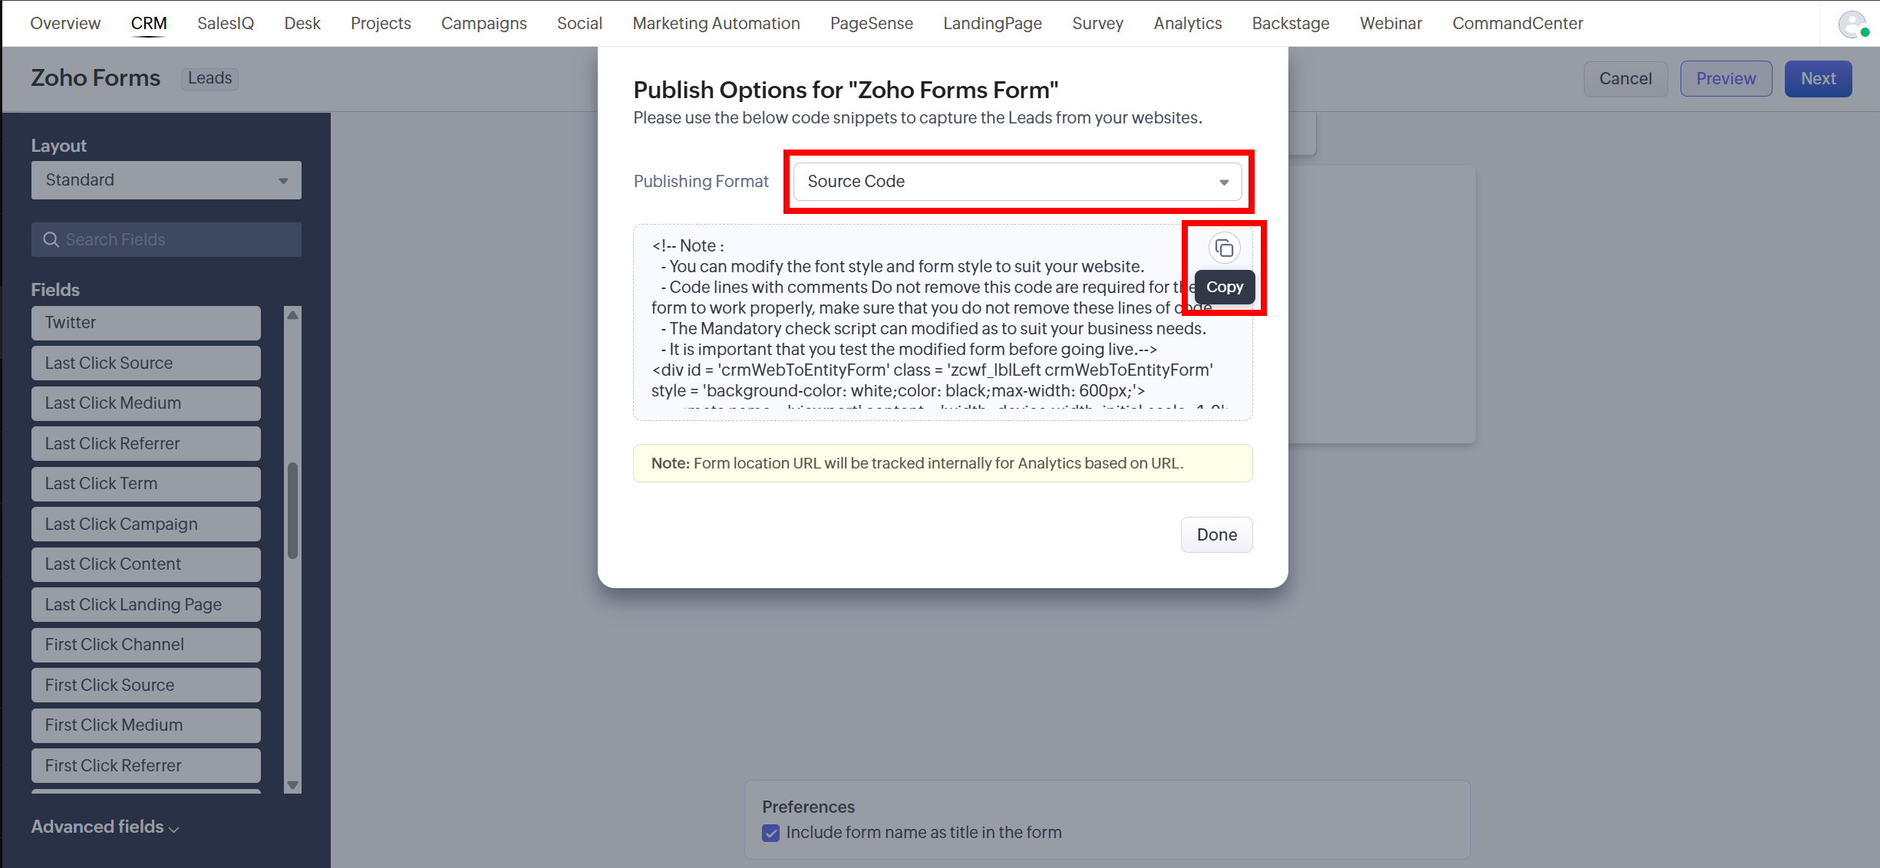The height and width of the screenshot is (868, 1880).
Task: Select the Last Click Referrer field
Action: coord(146,444)
